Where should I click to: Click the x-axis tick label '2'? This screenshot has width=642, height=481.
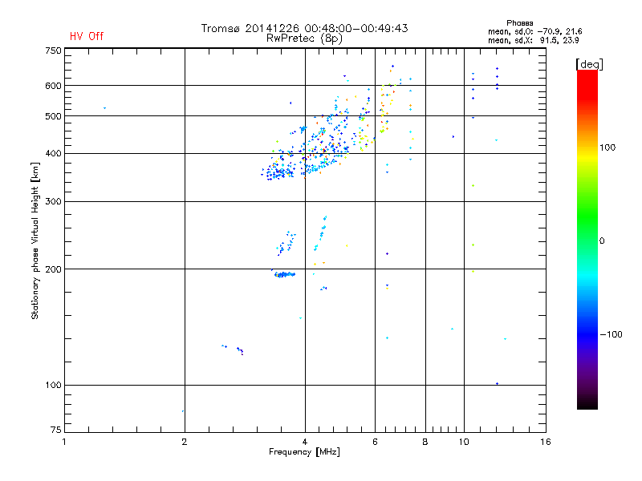coord(185,442)
